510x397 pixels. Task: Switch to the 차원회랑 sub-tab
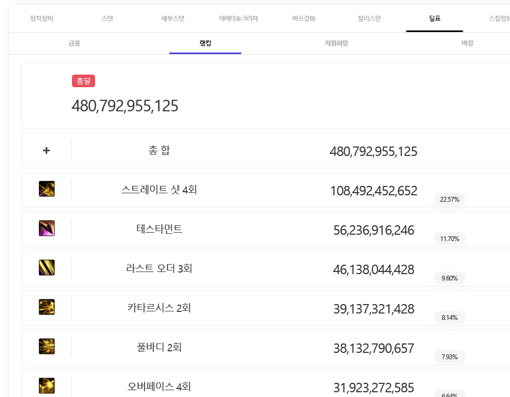(x=336, y=44)
